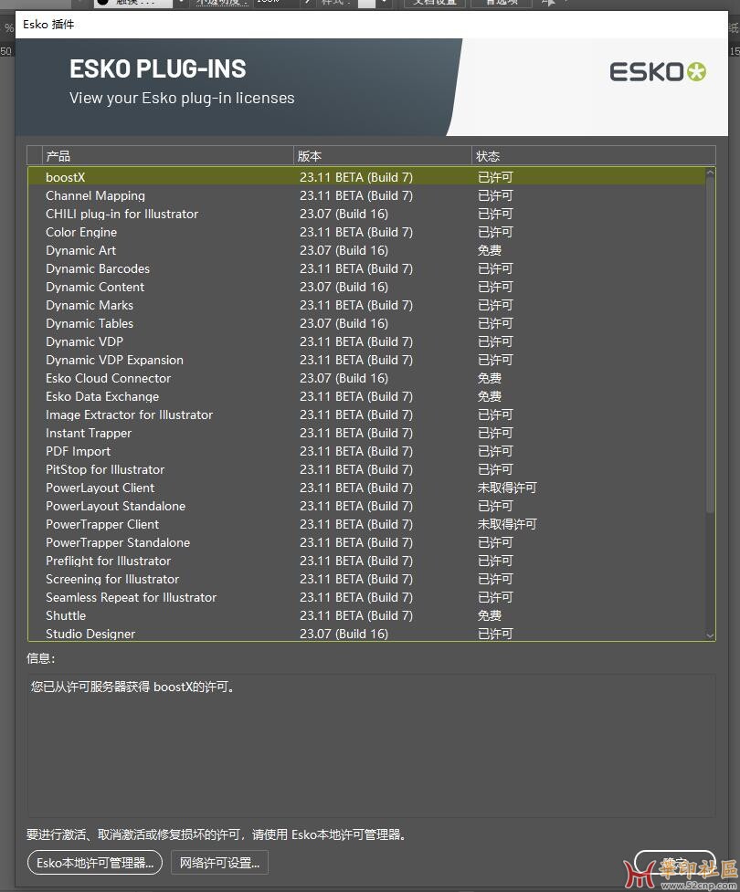Pick the PowerTrapper Standalone entry

(366, 542)
